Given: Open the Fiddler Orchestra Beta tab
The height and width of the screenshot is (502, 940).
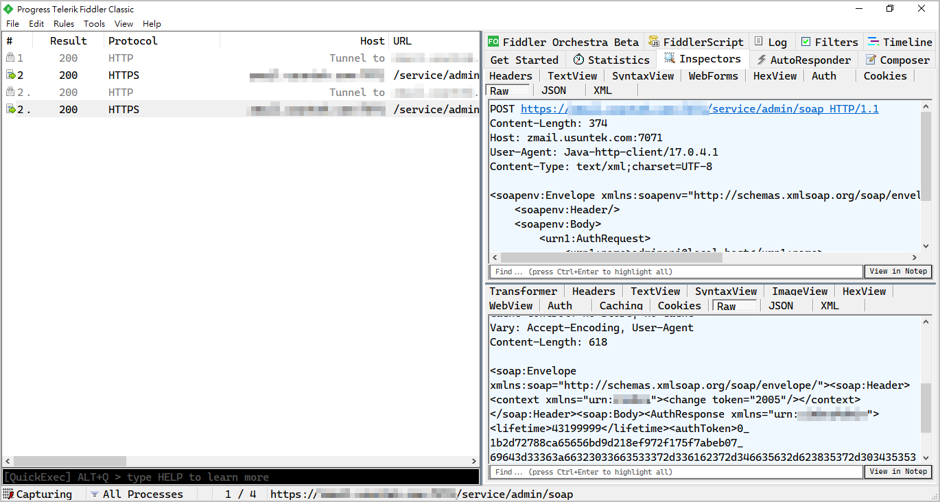Looking at the screenshot, I should click(563, 42).
